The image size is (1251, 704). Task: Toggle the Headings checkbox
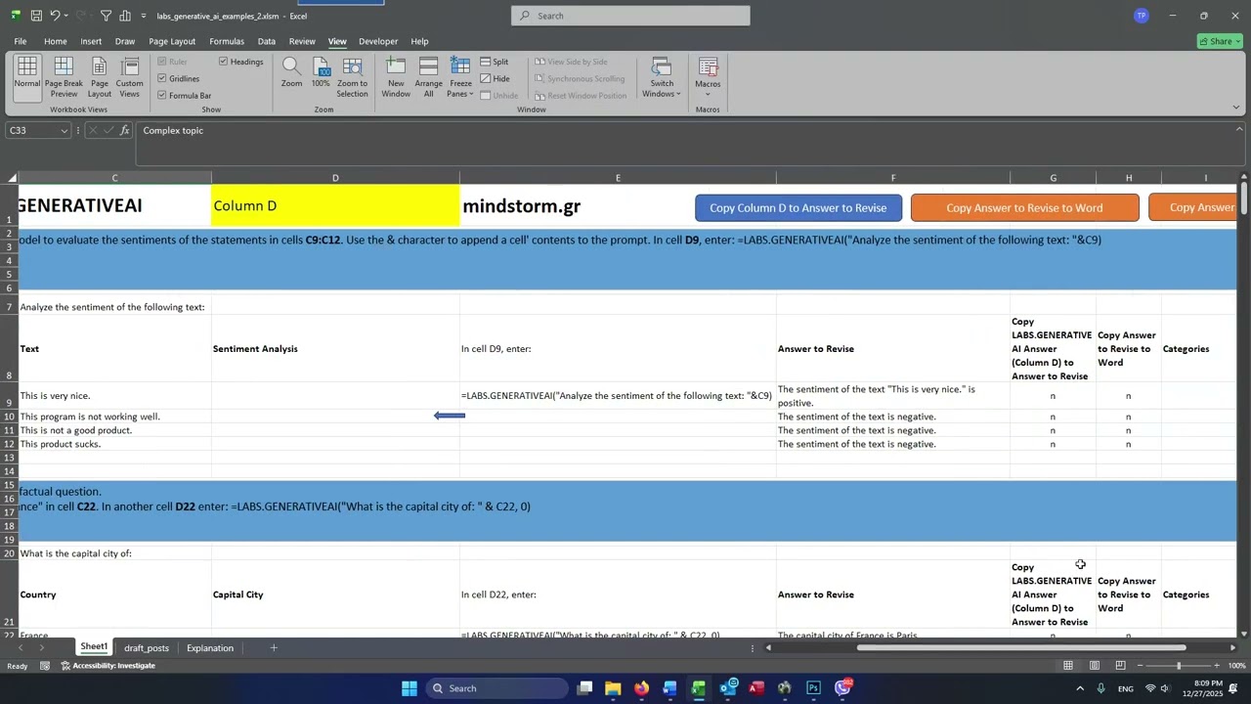224,62
